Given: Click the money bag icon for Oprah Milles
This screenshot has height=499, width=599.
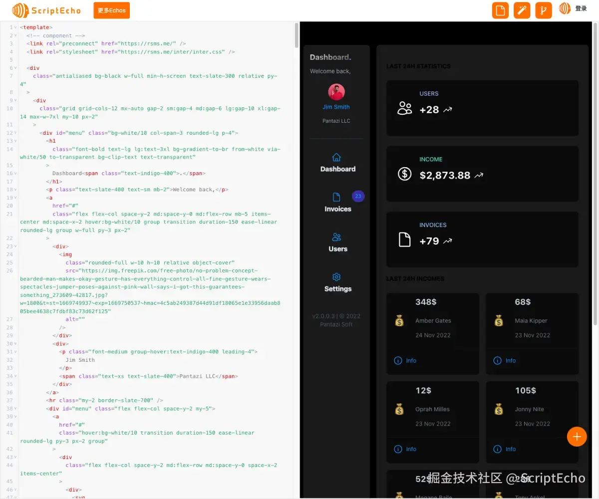Looking at the screenshot, I should (x=399, y=410).
